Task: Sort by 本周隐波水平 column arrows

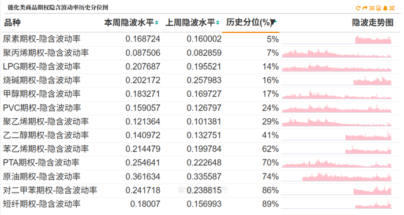Action: tap(156, 22)
